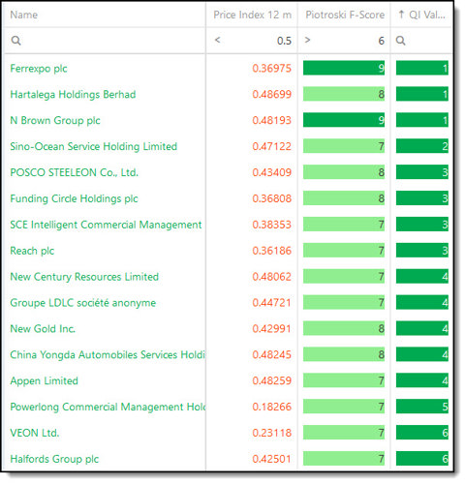465x484 pixels.
Task: Open Ferrexpo plc company link
Action: 39,69
